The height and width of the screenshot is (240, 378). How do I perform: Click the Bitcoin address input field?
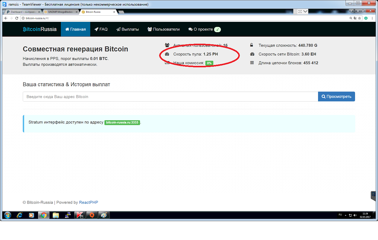[170, 97]
